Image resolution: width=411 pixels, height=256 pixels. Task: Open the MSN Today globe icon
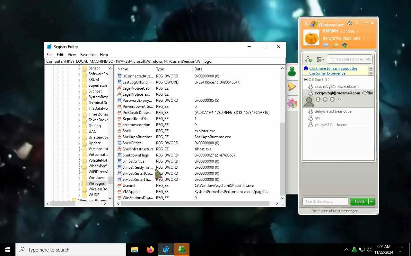(x=345, y=45)
